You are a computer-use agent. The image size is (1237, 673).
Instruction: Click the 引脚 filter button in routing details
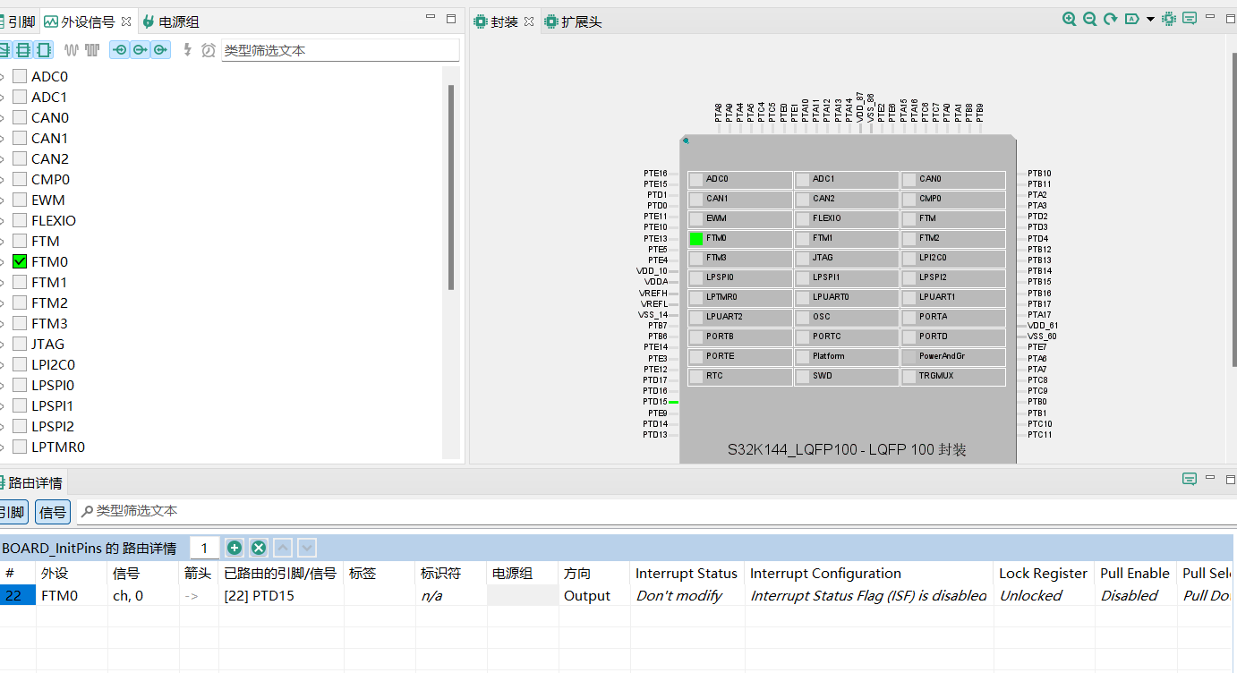click(x=13, y=512)
